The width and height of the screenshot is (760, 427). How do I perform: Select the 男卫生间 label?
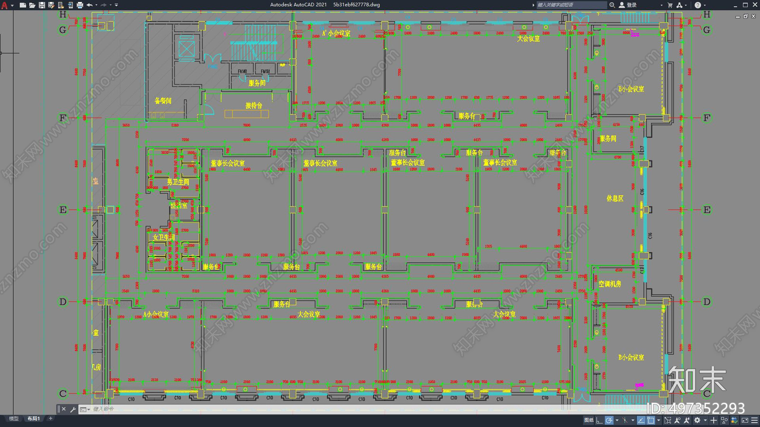(x=178, y=182)
